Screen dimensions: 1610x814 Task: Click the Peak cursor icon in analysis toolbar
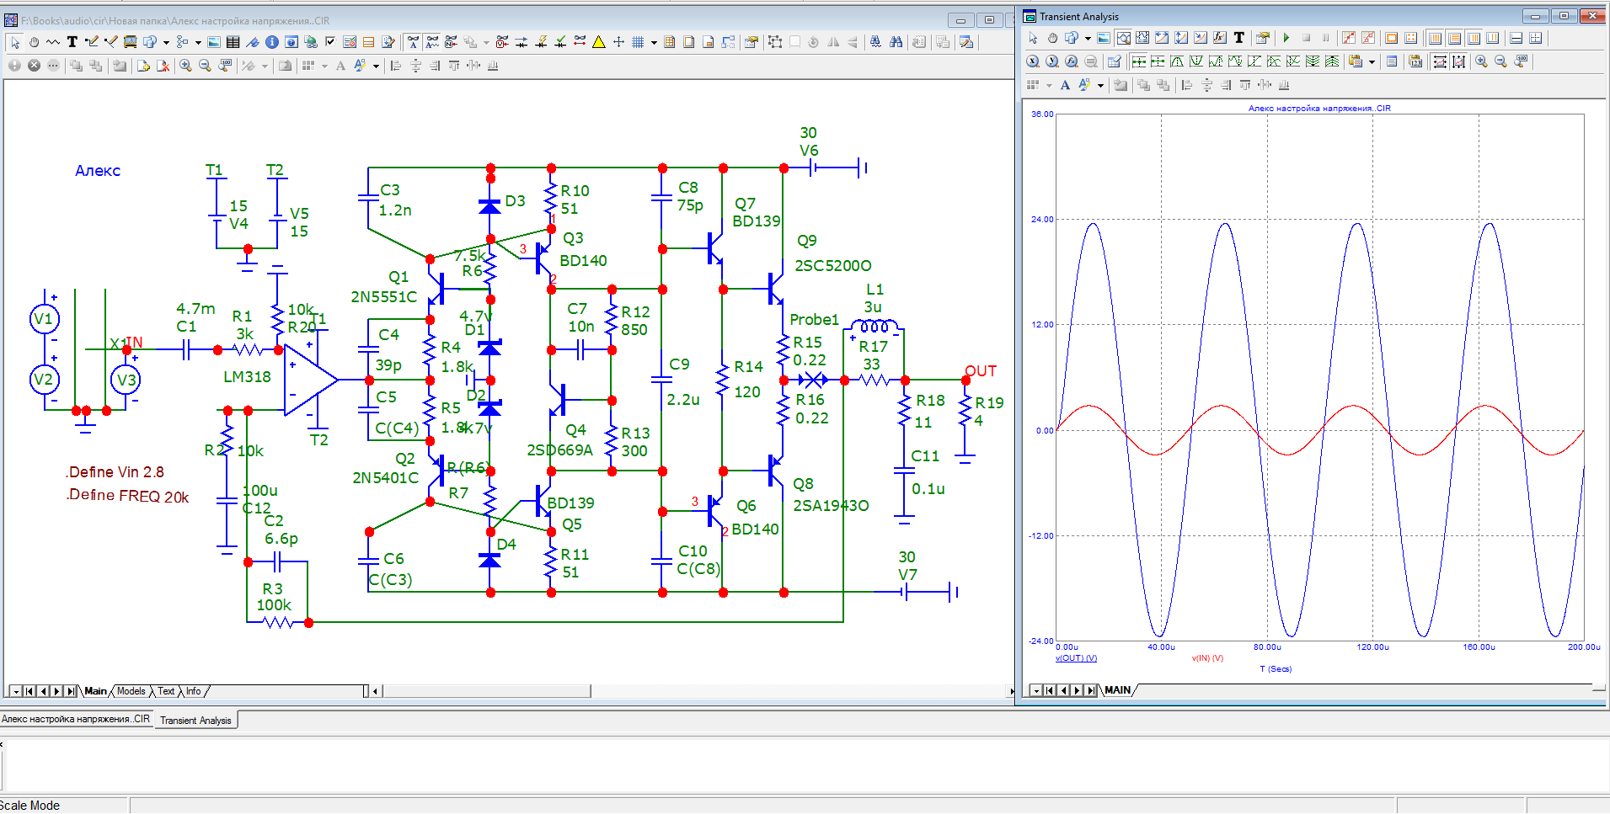[1177, 61]
